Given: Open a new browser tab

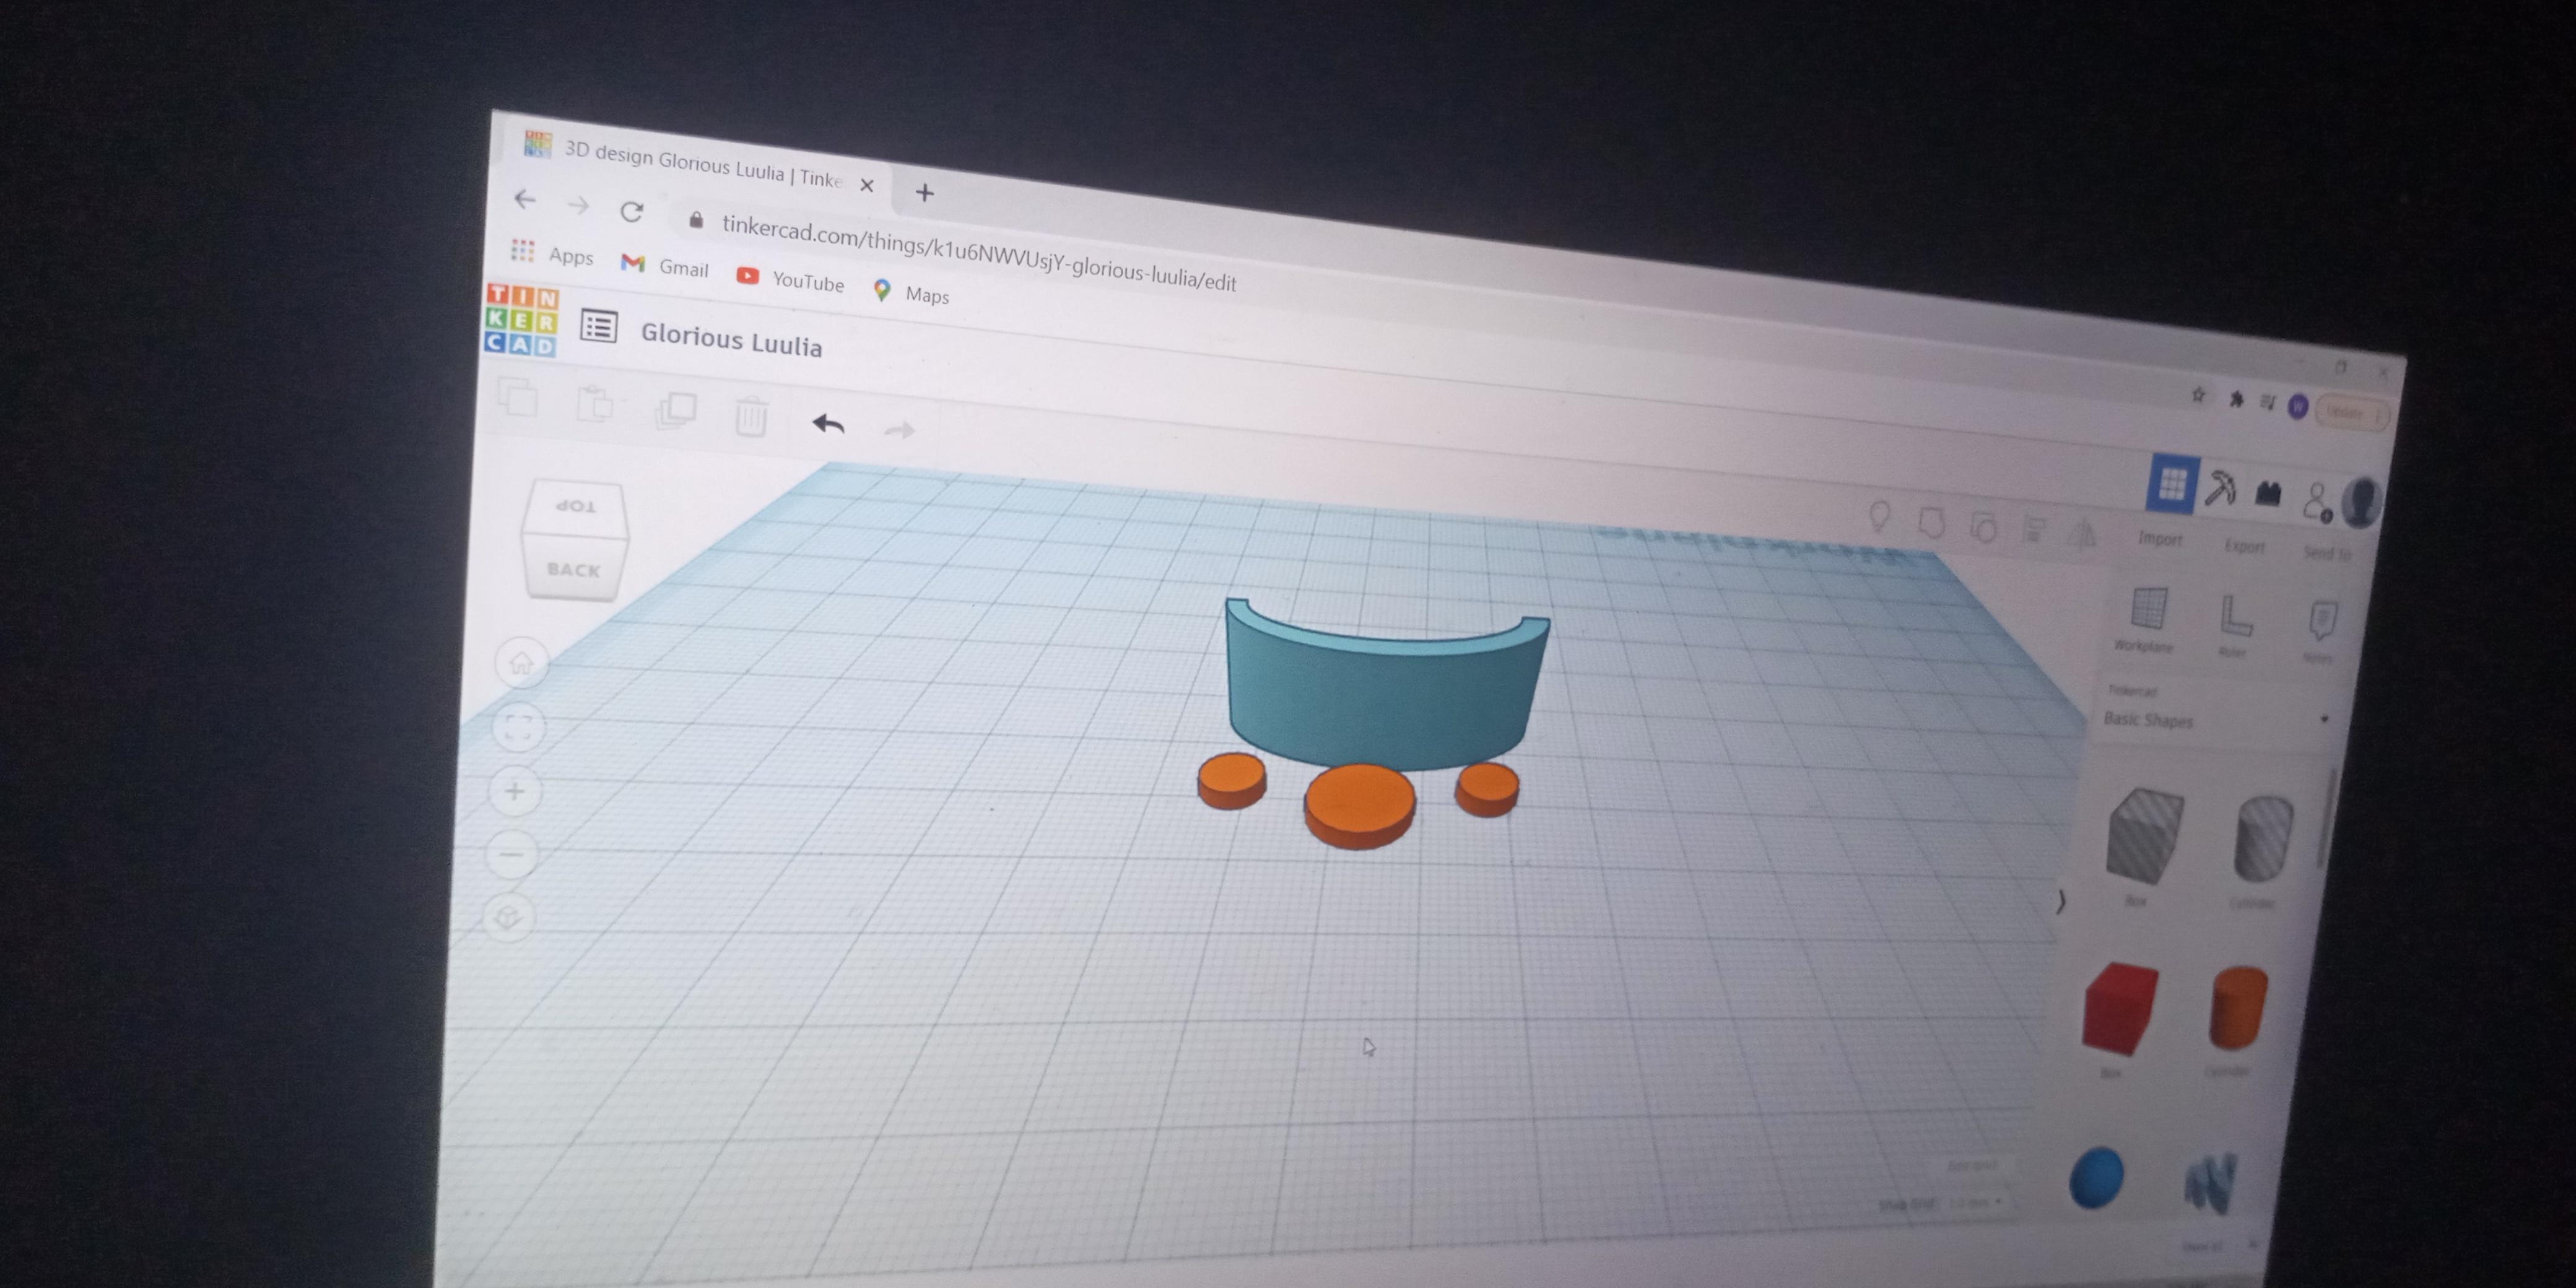Looking at the screenshot, I should [x=924, y=192].
